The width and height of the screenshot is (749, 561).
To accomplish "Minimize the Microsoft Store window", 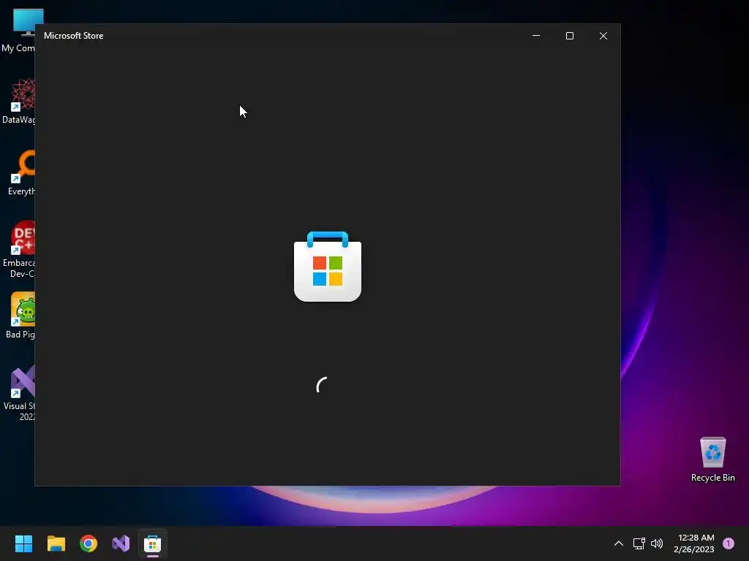I will [536, 36].
